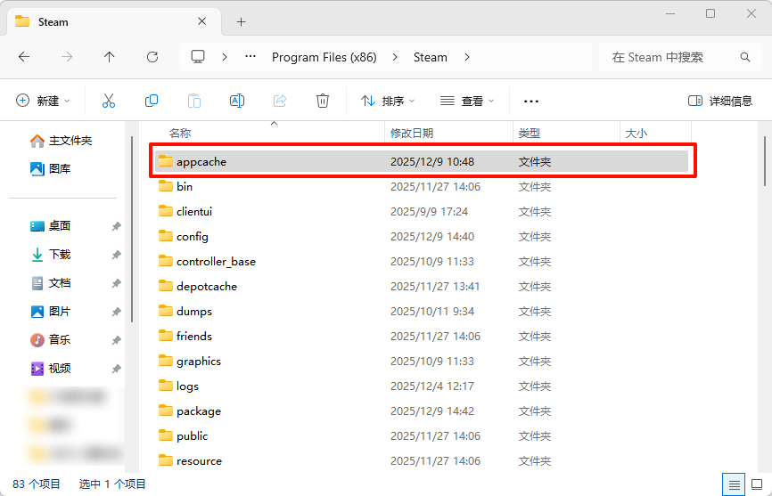Show hidden path segments with ellipsis
The height and width of the screenshot is (496, 772).
[x=250, y=57]
